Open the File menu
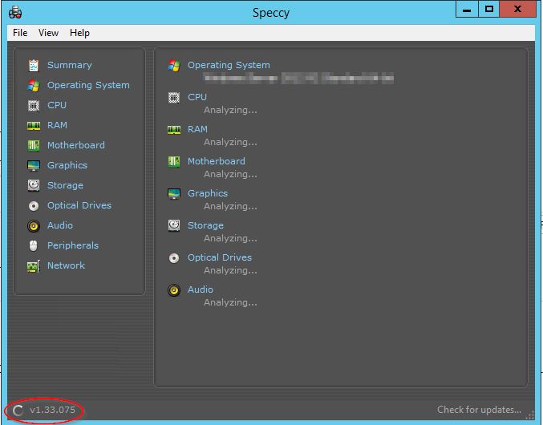 pyautogui.click(x=20, y=33)
